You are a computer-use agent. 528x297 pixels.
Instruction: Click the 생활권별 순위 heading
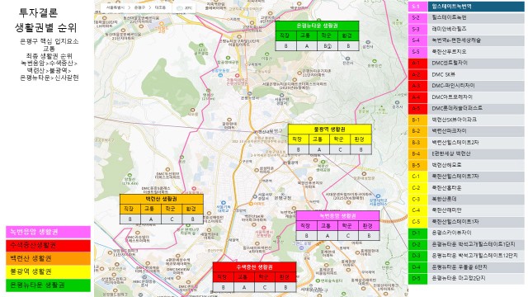click(x=46, y=27)
